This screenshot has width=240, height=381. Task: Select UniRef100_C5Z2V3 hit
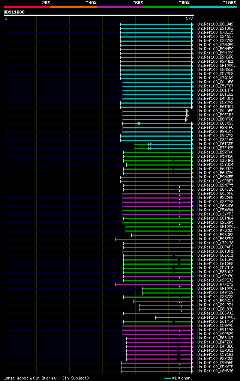[215, 103]
